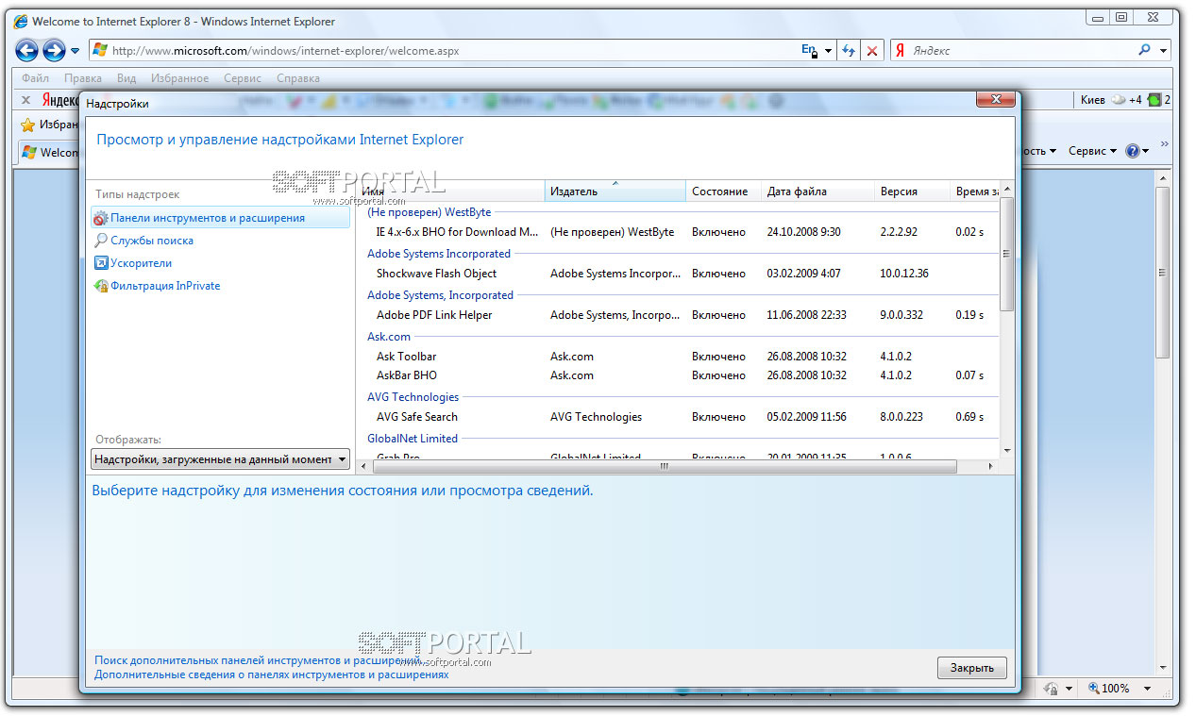Viewport: 1196px width, 716px height.
Task: Click browser page vertical scrollbar thumb
Action: pos(1163,272)
